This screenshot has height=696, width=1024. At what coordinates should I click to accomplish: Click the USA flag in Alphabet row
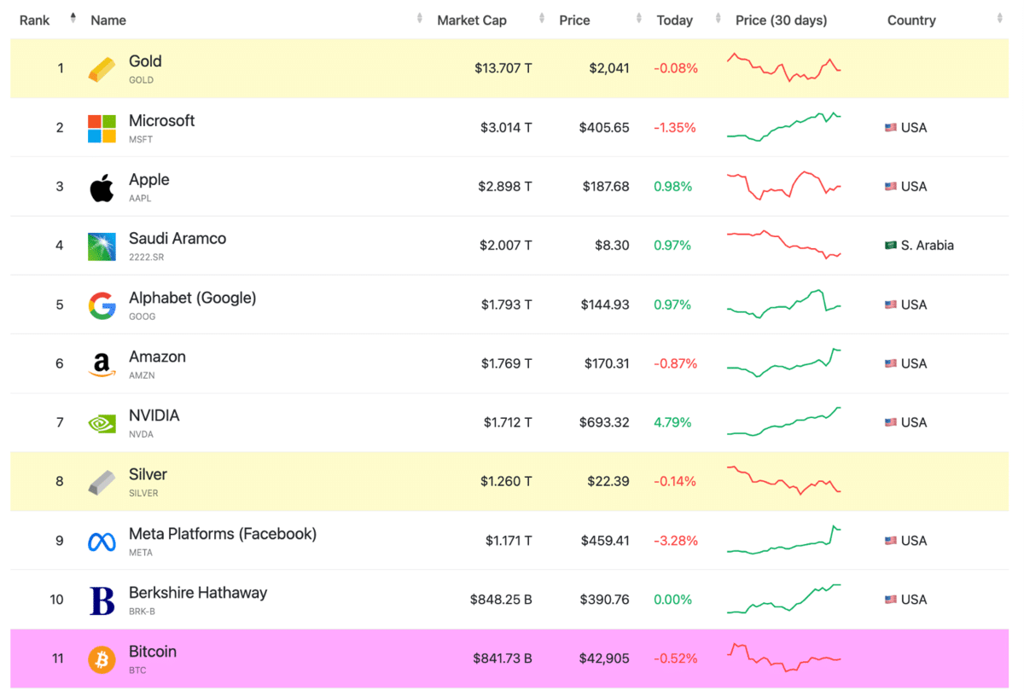coord(891,304)
